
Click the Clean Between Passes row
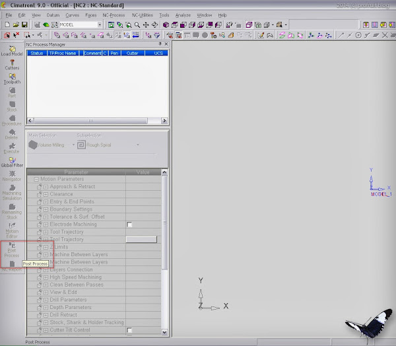pos(94,285)
